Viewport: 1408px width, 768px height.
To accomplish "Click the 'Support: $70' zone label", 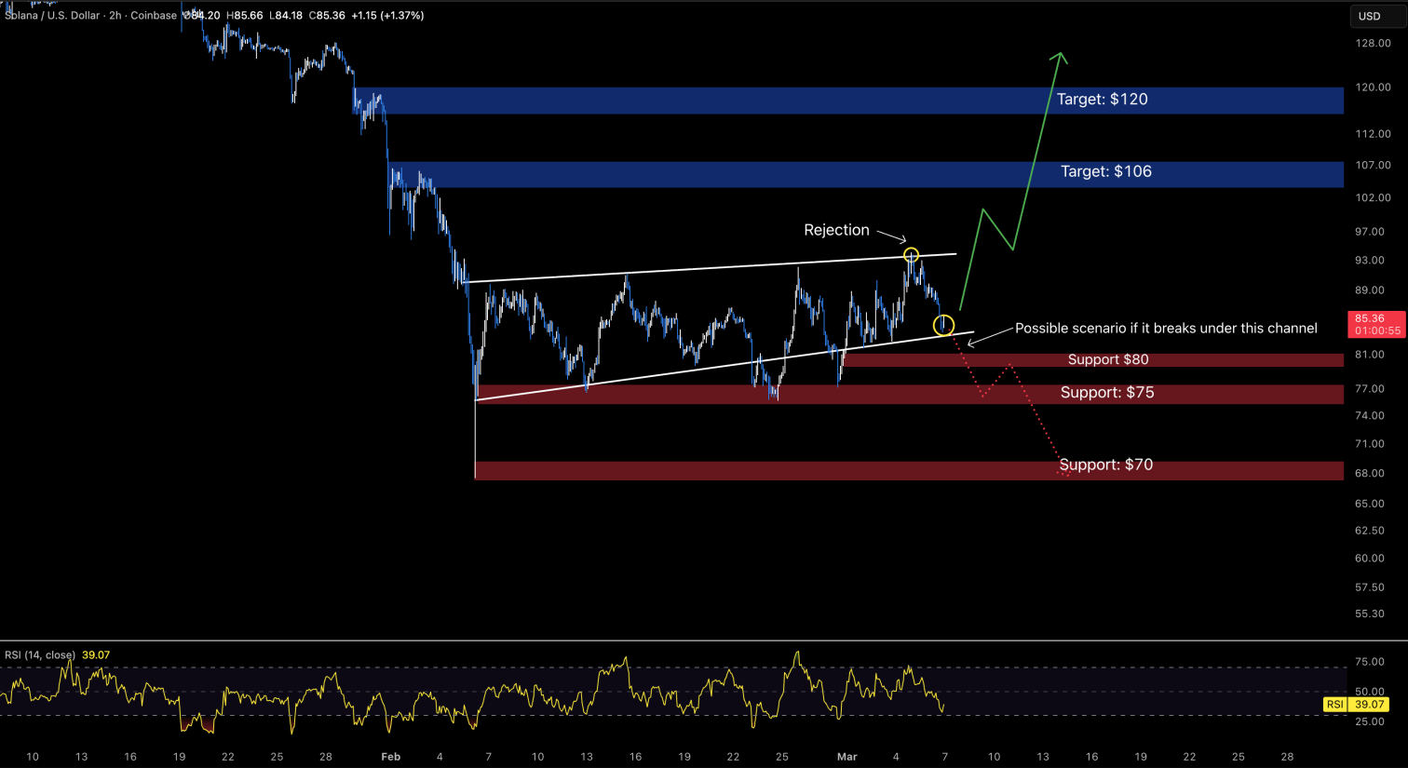I will [x=1106, y=465].
